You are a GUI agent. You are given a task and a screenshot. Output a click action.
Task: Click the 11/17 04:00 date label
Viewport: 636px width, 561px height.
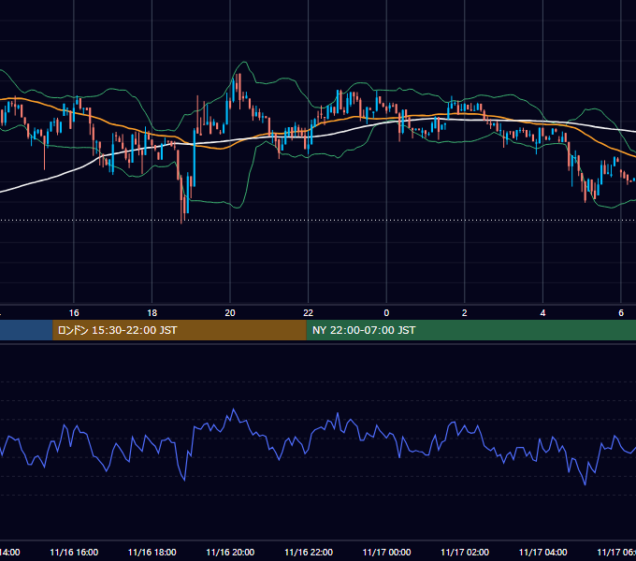pyautogui.click(x=543, y=552)
